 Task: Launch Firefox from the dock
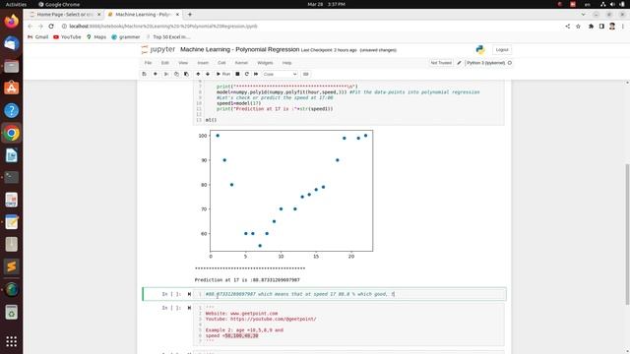11,21
